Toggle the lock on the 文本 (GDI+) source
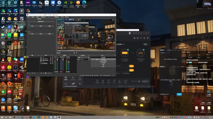213x119 pixels. tap(52, 59)
